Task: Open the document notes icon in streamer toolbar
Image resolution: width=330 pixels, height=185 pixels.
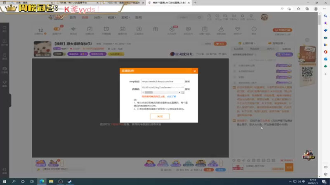Action: pyautogui.click(x=205, y=29)
